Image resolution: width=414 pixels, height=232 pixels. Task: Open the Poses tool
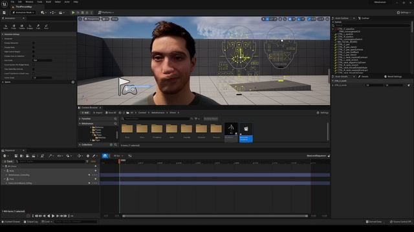pyautogui.click(x=14, y=26)
